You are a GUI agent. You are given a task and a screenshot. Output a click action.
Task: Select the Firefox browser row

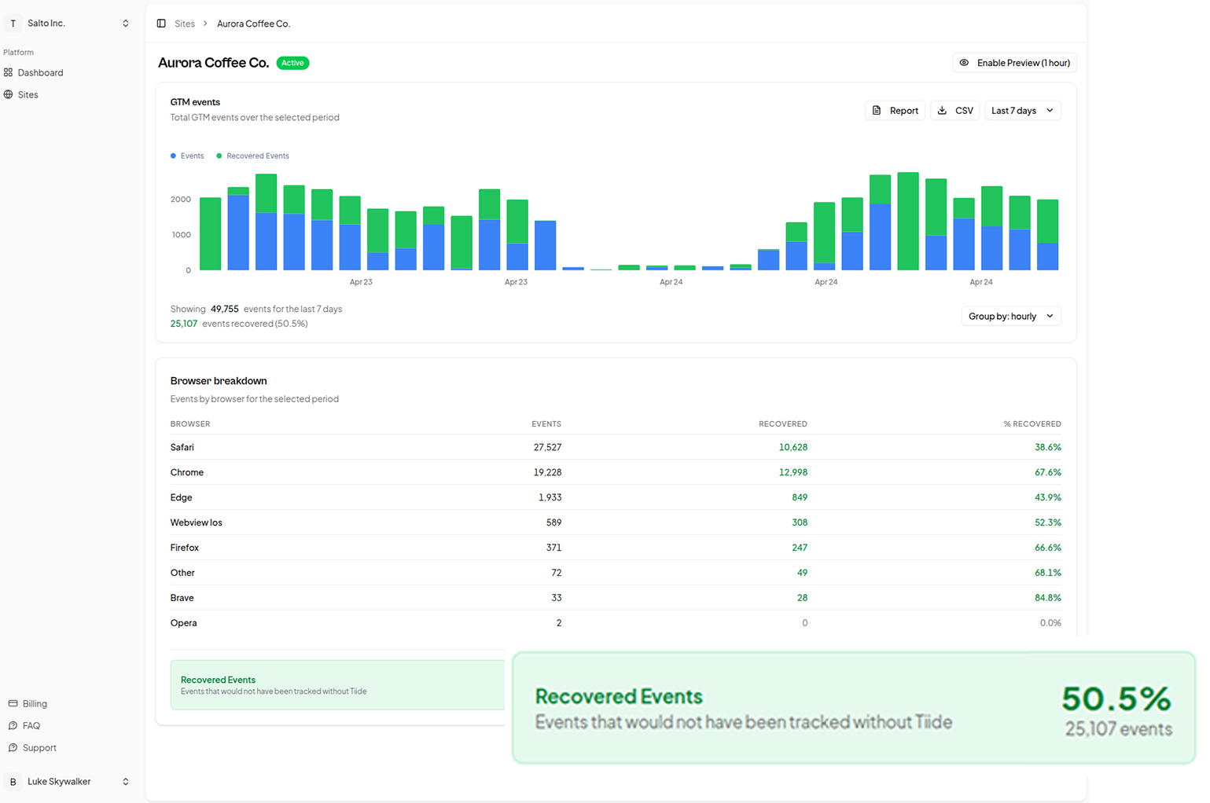click(616, 548)
